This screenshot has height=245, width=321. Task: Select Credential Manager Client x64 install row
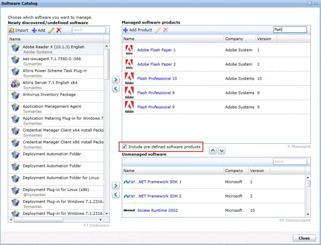point(56,132)
